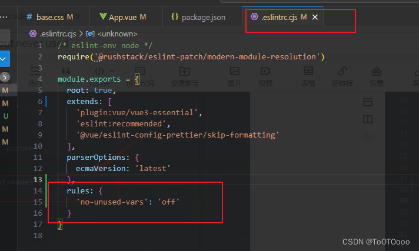Select the file marked U in sidebar
Image resolution: width=419 pixels, height=251 pixels.
[6, 116]
